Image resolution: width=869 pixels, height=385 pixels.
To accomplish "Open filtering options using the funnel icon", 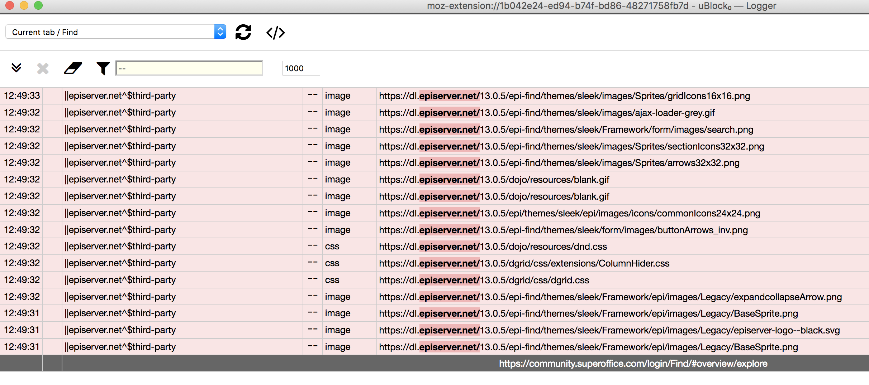I will click(103, 68).
